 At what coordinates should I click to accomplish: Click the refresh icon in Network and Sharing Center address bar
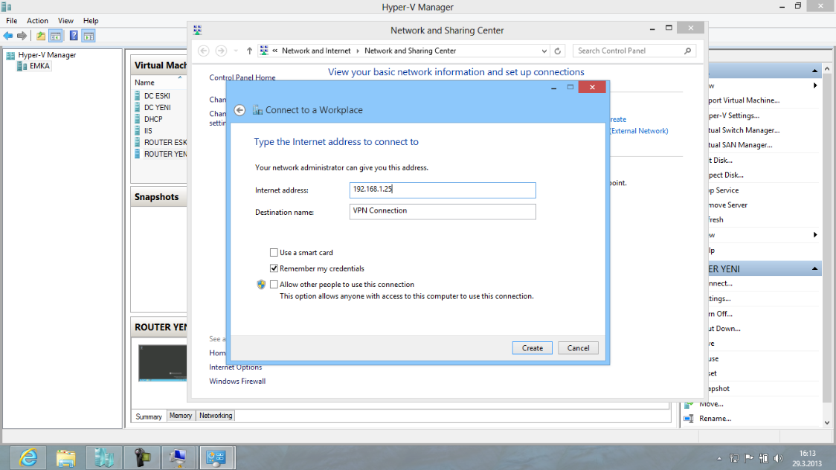558,51
